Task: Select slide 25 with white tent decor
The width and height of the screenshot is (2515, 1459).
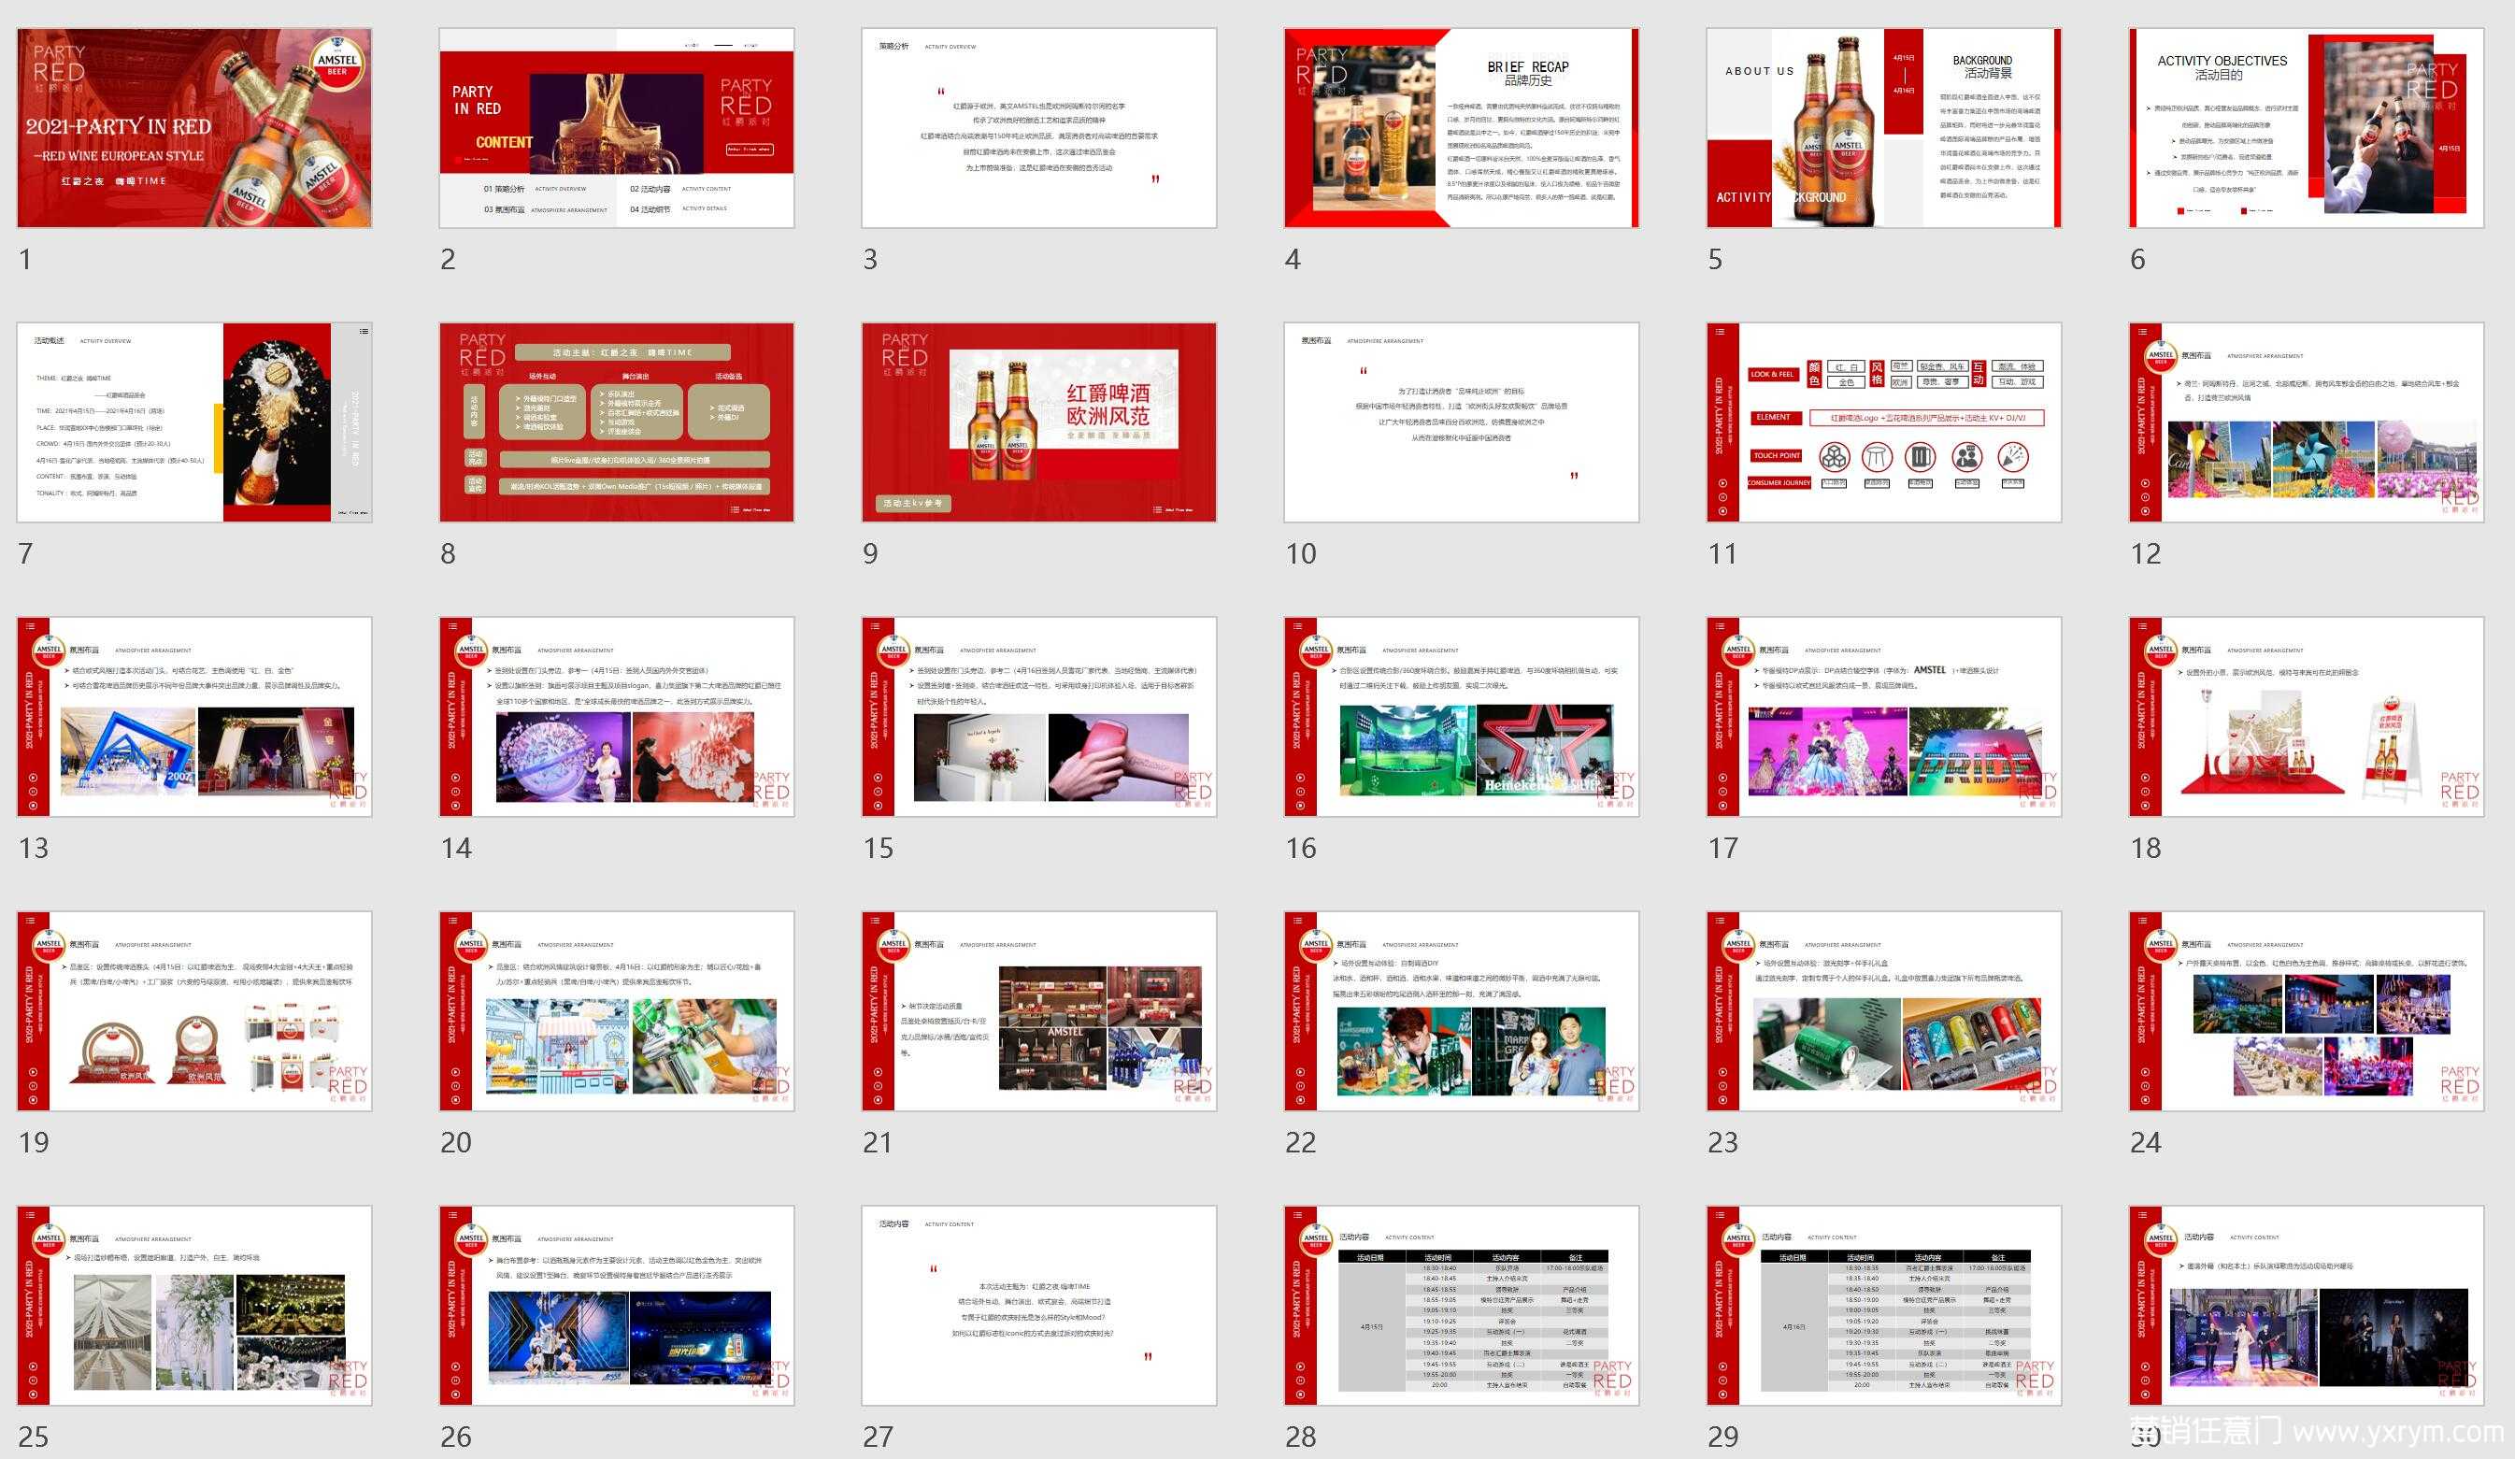Action: click(x=194, y=1306)
